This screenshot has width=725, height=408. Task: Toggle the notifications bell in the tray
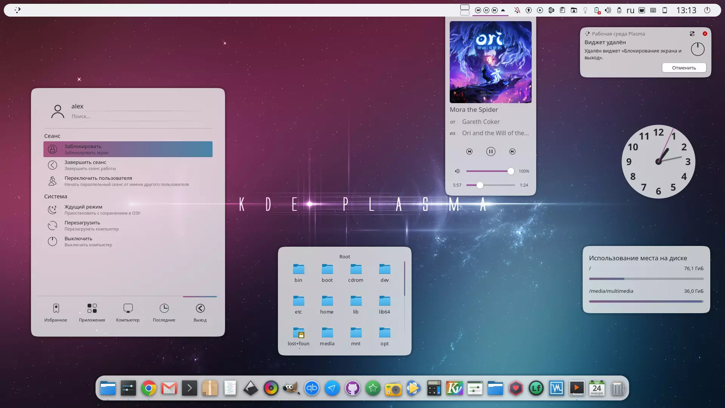click(517, 10)
